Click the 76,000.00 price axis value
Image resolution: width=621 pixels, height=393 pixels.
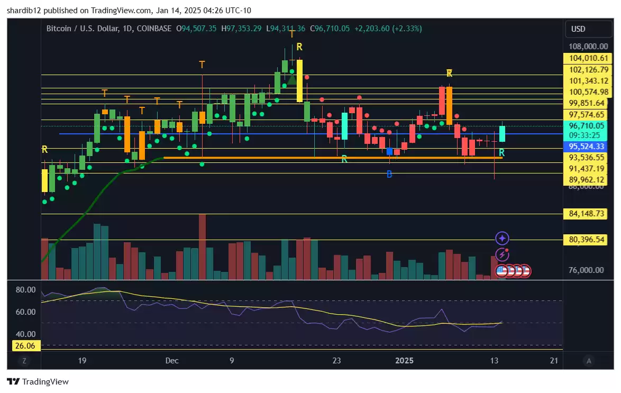[586, 270]
